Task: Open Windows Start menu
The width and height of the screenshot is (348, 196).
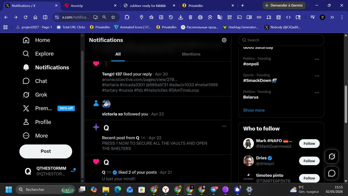Action: [9, 190]
